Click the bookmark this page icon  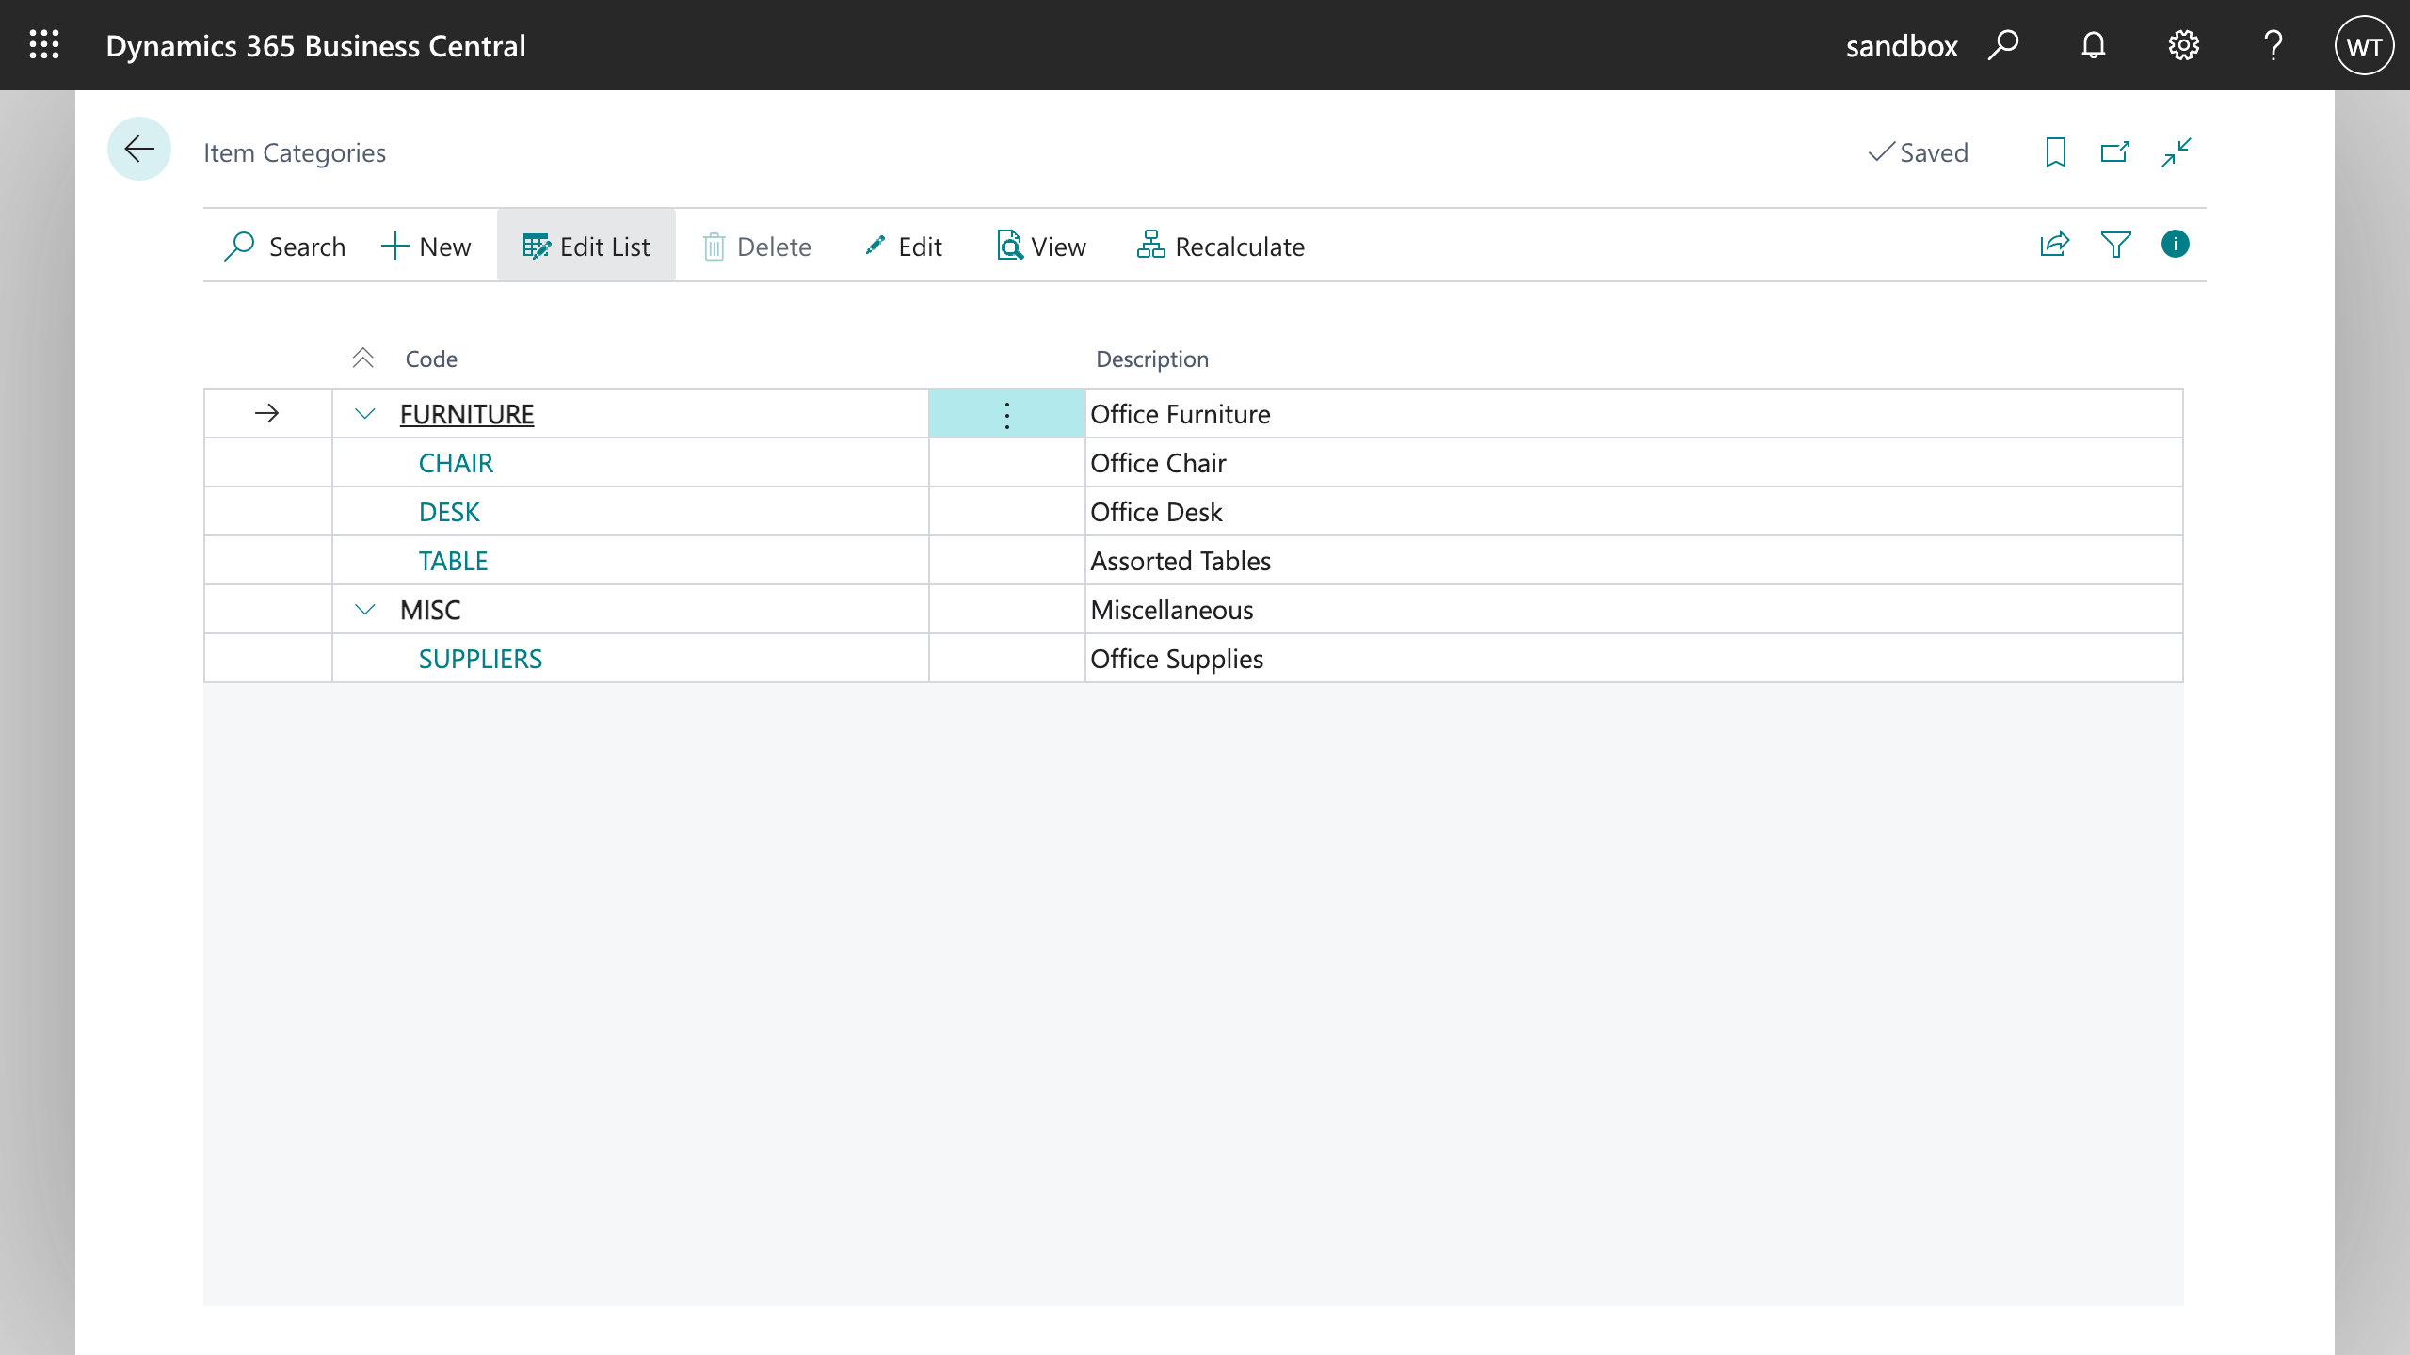pos(2055,152)
